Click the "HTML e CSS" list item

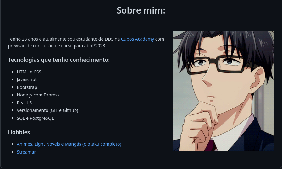click(x=29, y=72)
